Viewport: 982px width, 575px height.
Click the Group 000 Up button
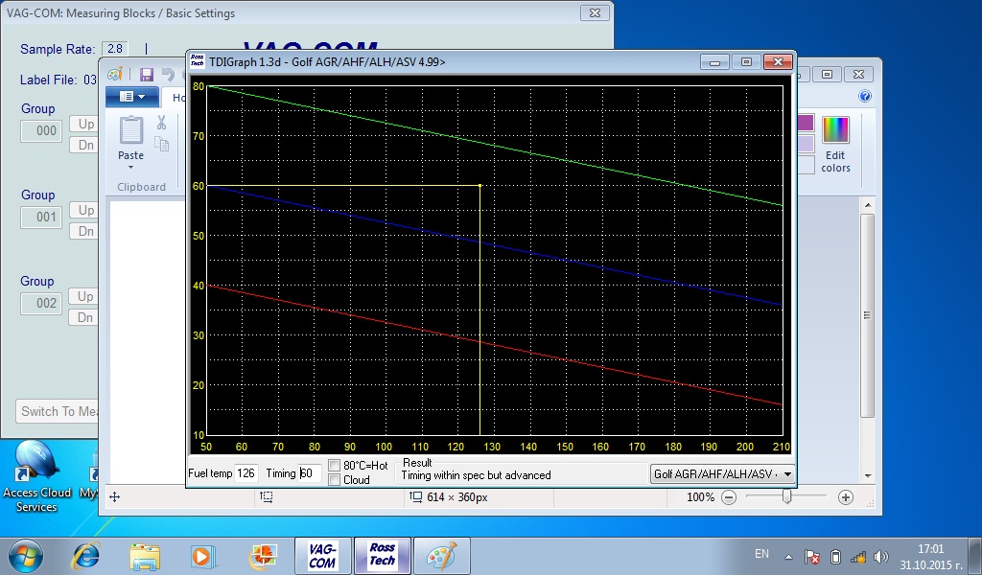click(x=86, y=125)
